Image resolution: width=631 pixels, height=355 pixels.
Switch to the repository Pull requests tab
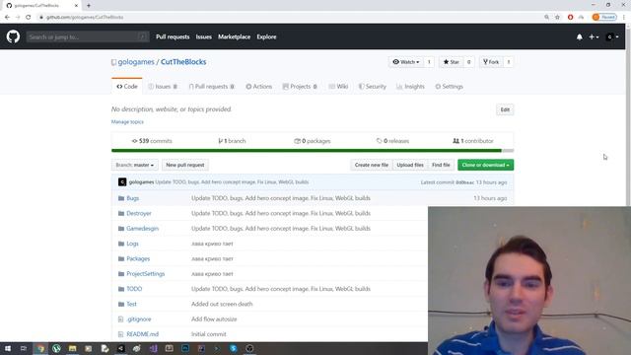tap(211, 87)
